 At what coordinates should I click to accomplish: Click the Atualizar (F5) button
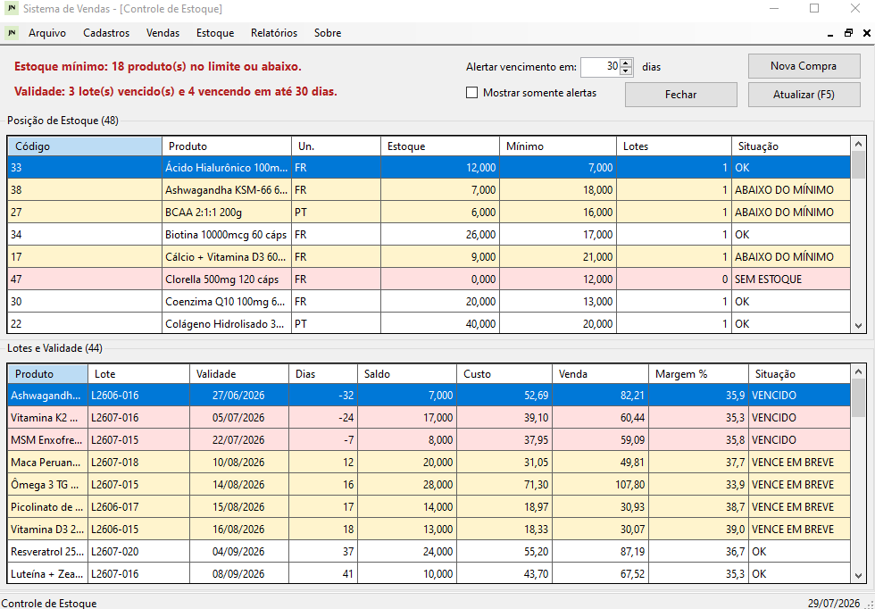804,95
